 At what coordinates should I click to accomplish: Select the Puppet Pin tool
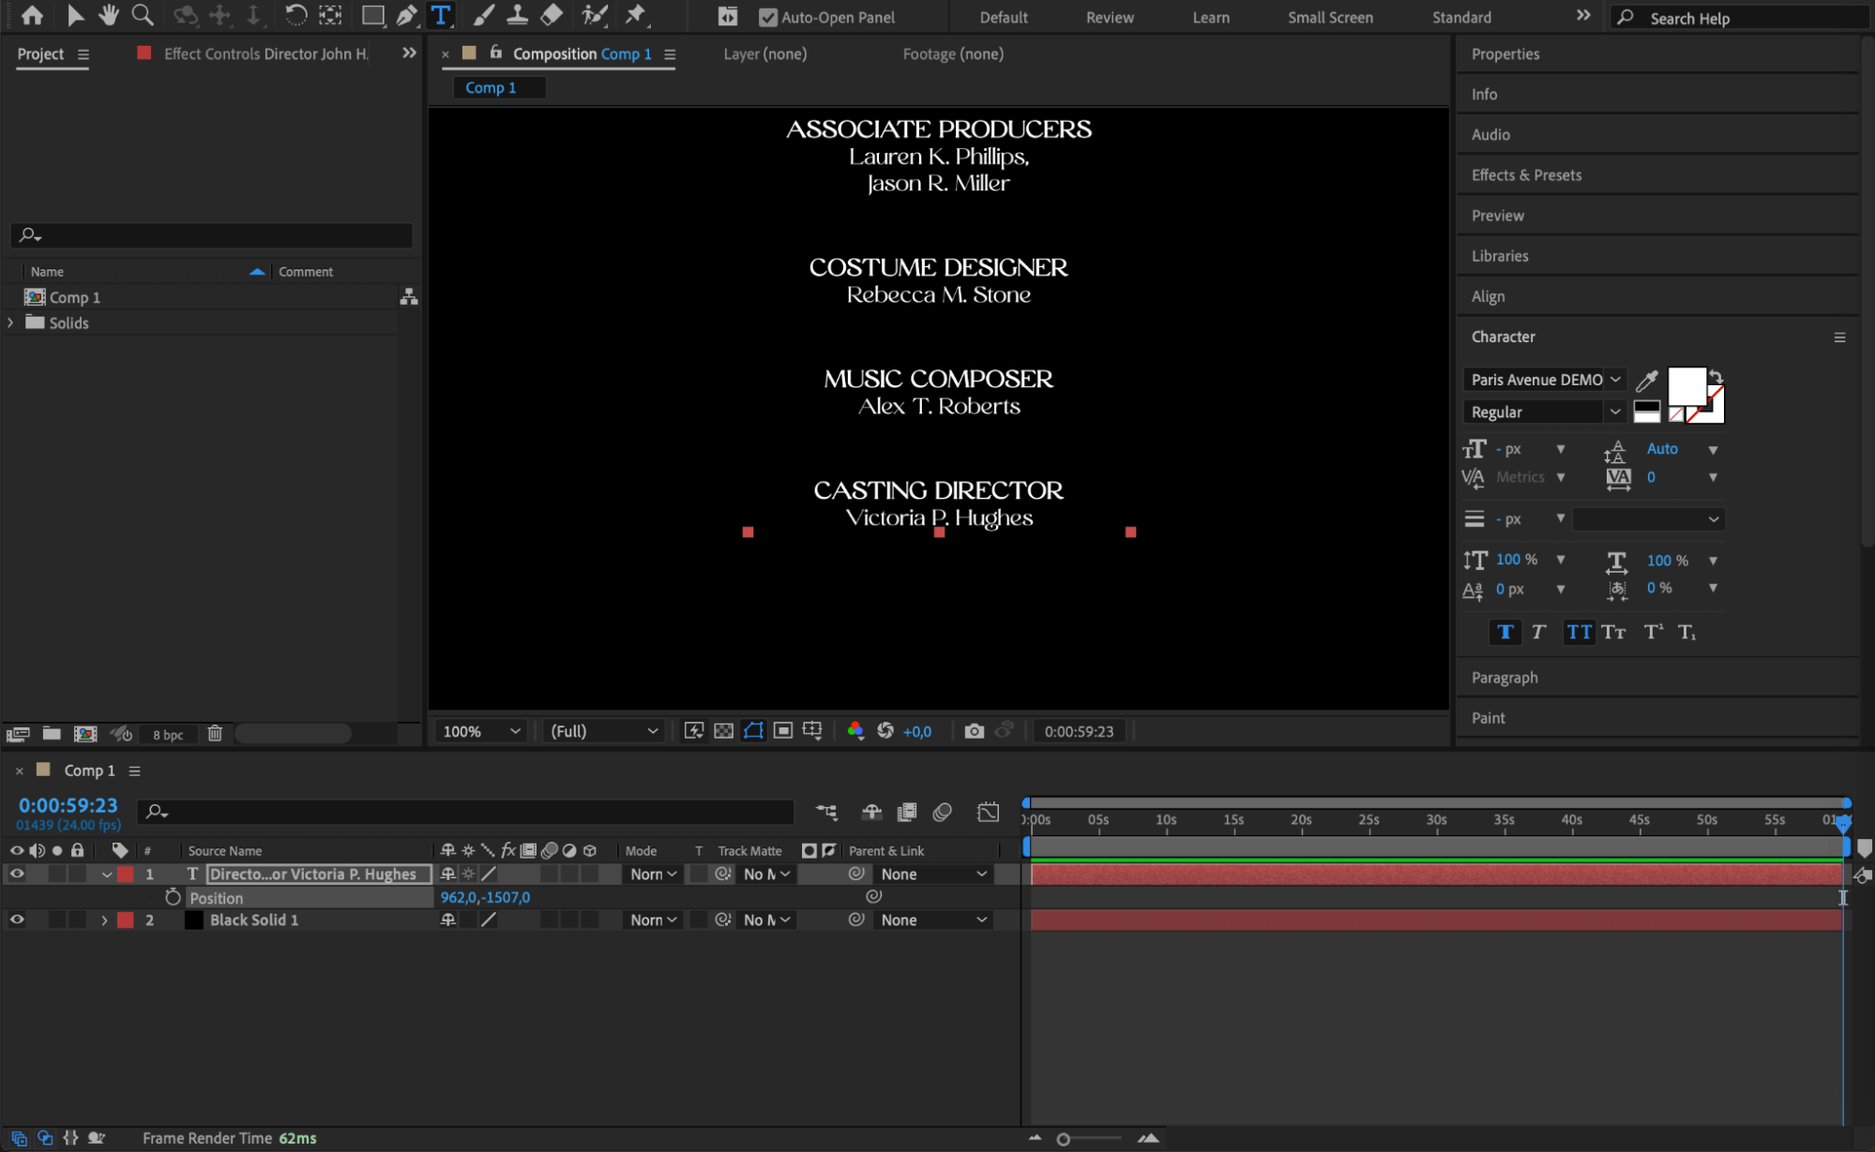click(636, 15)
